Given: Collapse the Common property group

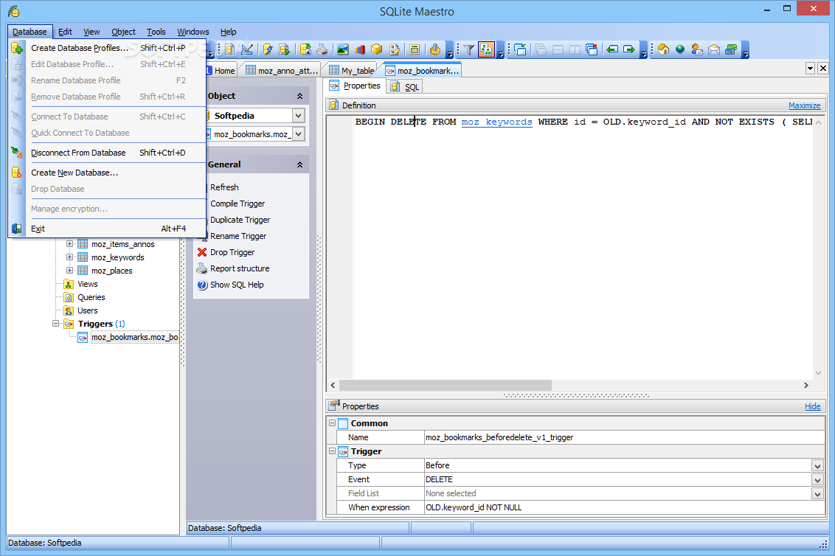Looking at the screenshot, I should pos(332,423).
